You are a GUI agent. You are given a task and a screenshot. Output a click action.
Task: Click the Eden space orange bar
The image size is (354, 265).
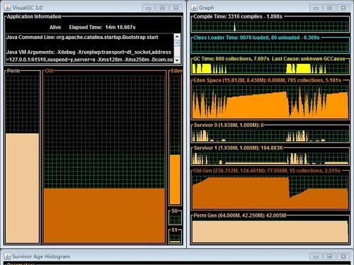click(x=175, y=179)
